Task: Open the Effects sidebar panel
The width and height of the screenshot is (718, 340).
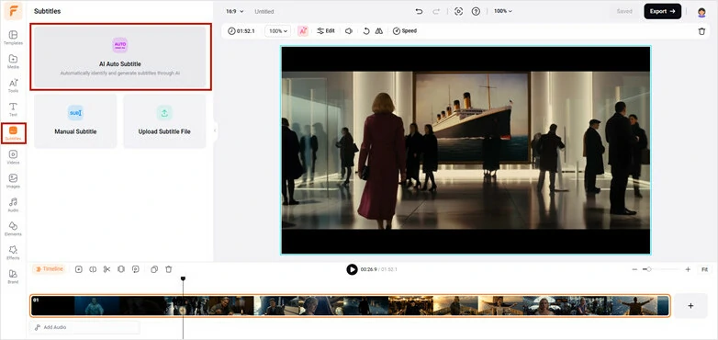Action: point(13,252)
